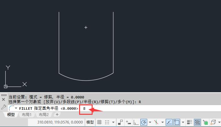Viewport: 221px width, 127px height.
Task: Switch to the 布局1 tab
Action: click(26, 115)
